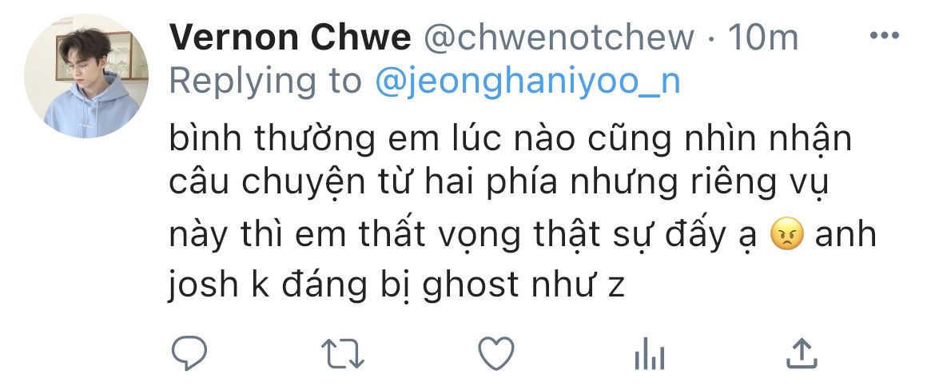This screenshot has height=390, width=935.
Task: Visit the Vernon Chwe display name profile
Action: click(290, 37)
